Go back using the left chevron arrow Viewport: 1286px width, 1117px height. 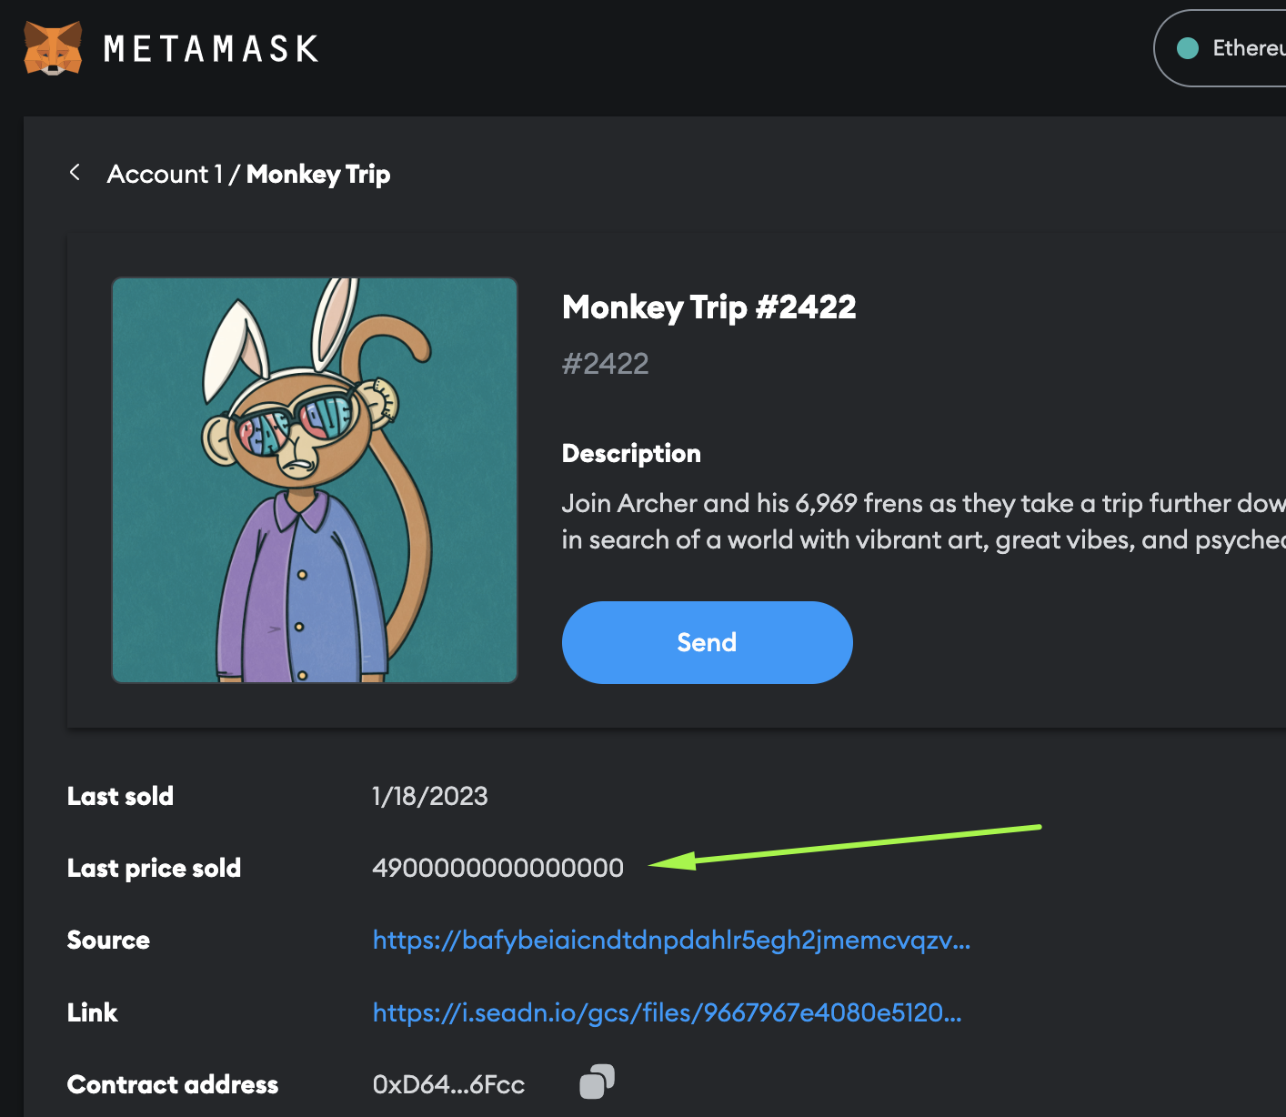[x=75, y=172]
